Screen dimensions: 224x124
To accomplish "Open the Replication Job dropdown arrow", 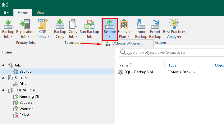I will pos(29,37).
